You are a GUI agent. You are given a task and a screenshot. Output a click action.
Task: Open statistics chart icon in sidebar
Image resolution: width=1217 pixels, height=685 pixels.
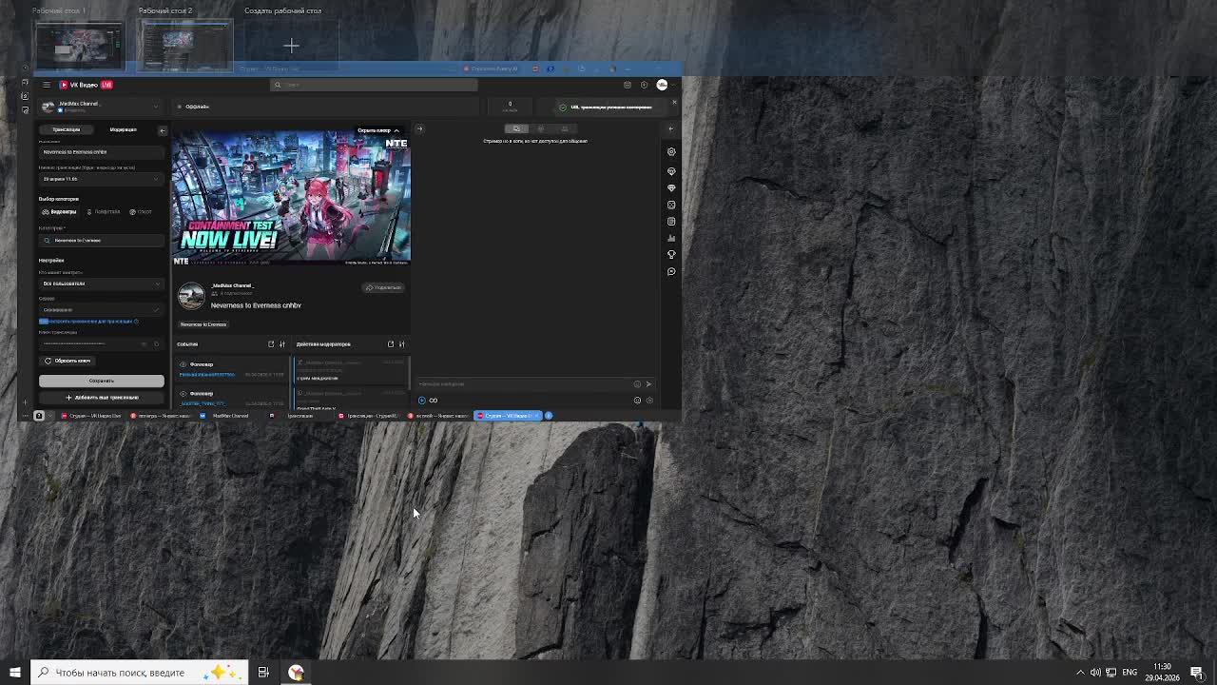(671, 238)
